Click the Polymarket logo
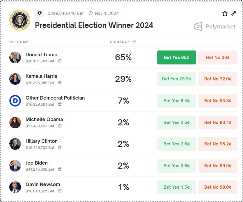Image resolution: width=243 pixels, height=202 pixels. (215, 26)
